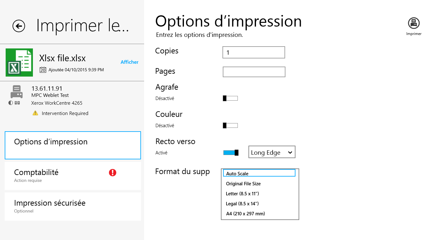Open the Long Edge dropdown
Image resolution: width=428 pixels, height=240 pixels.
pyautogui.click(x=272, y=152)
